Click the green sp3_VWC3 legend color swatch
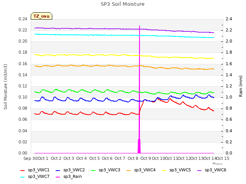 click(93, 171)
